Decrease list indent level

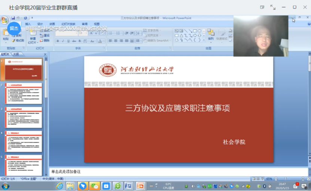pyautogui.click(x=126, y=33)
